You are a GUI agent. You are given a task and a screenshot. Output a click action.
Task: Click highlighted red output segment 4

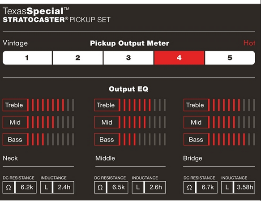[179, 58]
